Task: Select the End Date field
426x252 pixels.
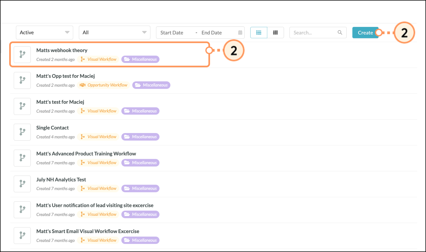Action: coord(212,33)
